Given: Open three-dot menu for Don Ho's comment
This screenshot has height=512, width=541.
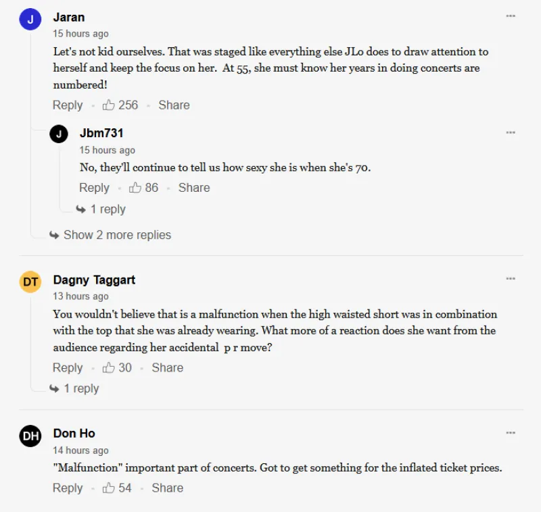Looking at the screenshot, I should click(x=511, y=432).
